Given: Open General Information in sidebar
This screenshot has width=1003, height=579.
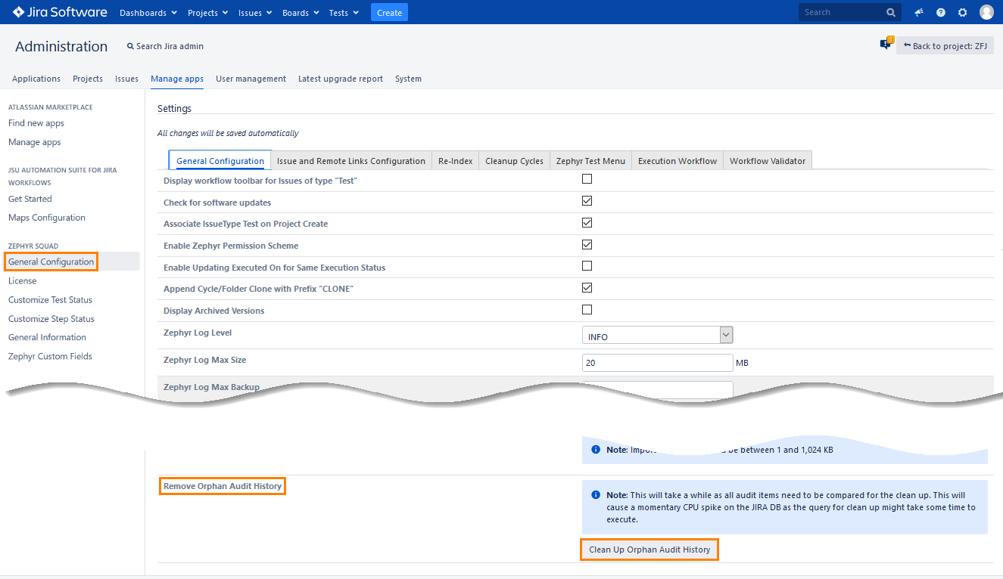Looking at the screenshot, I should point(47,337).
